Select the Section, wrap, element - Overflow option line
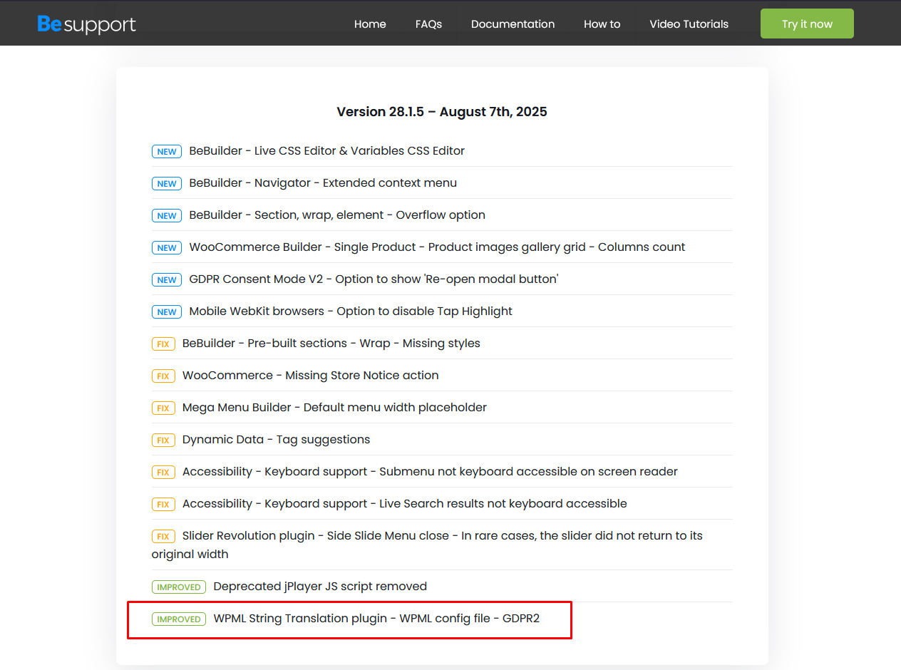The width and height of the screenshot is (901, 670). point(337,215)
